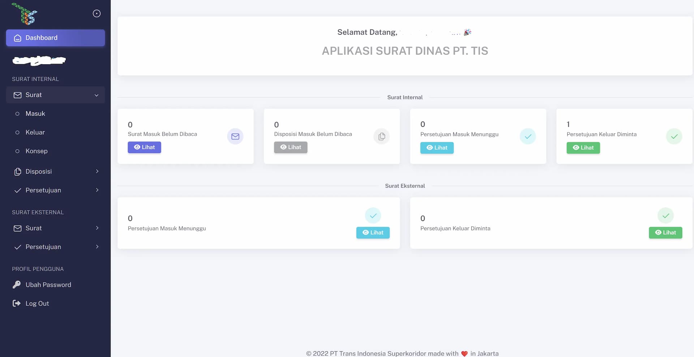Click Lihat under internal Persetujuan Keluar Diminta

point(583,148)
